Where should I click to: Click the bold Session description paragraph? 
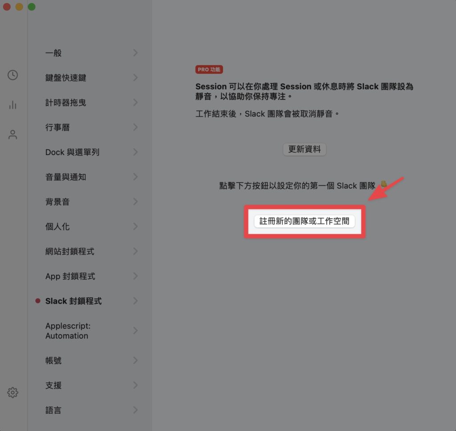[304, 91]
